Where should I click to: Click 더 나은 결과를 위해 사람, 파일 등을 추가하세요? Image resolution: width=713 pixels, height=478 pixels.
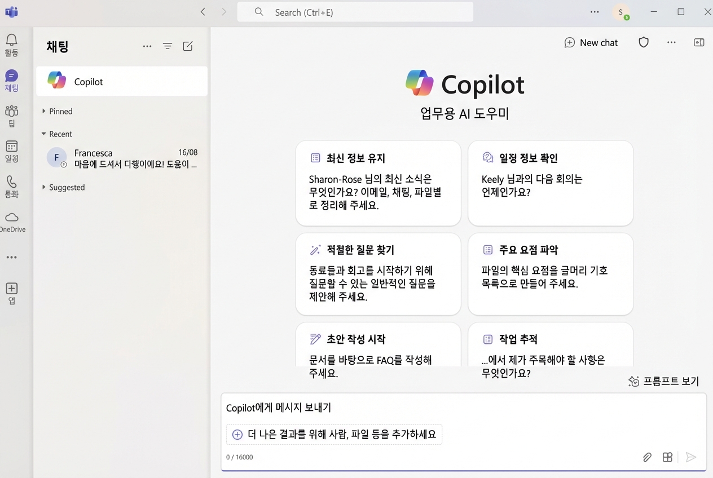[335, 434]
